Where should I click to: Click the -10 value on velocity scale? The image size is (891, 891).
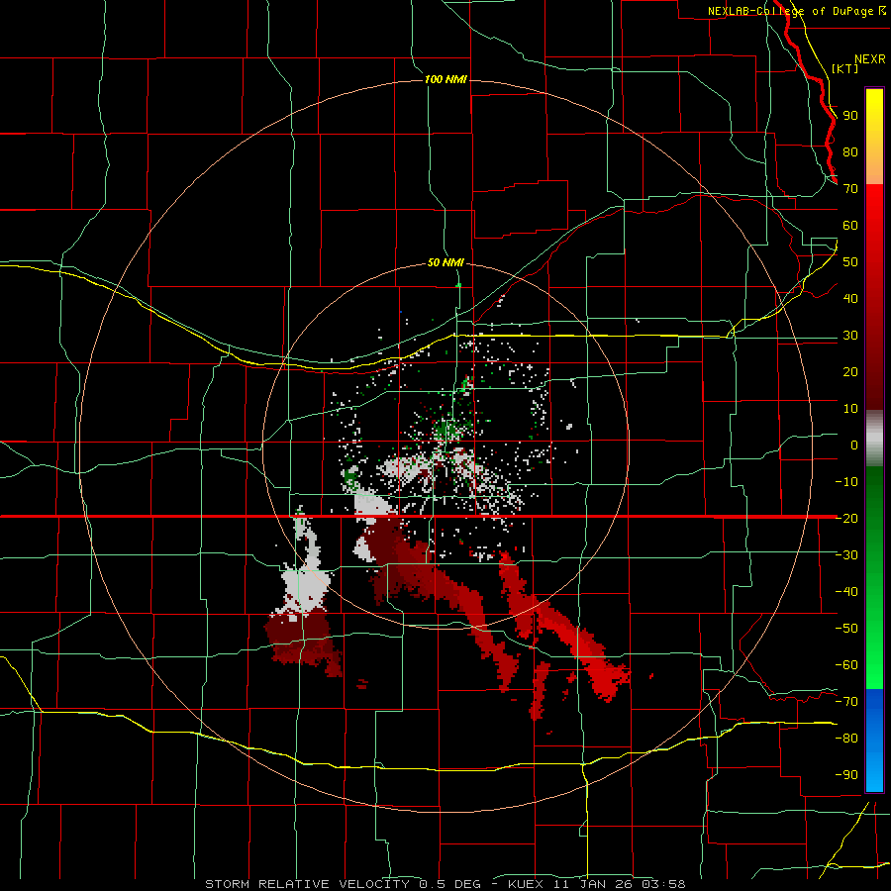846,482
